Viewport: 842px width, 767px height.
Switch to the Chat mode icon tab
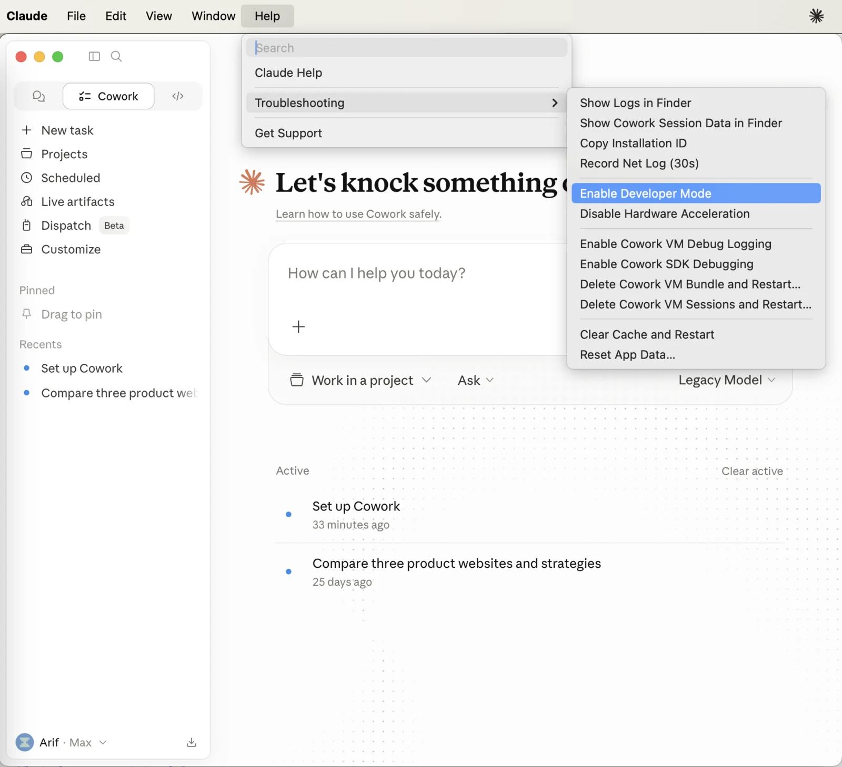(x=39, y=96)
